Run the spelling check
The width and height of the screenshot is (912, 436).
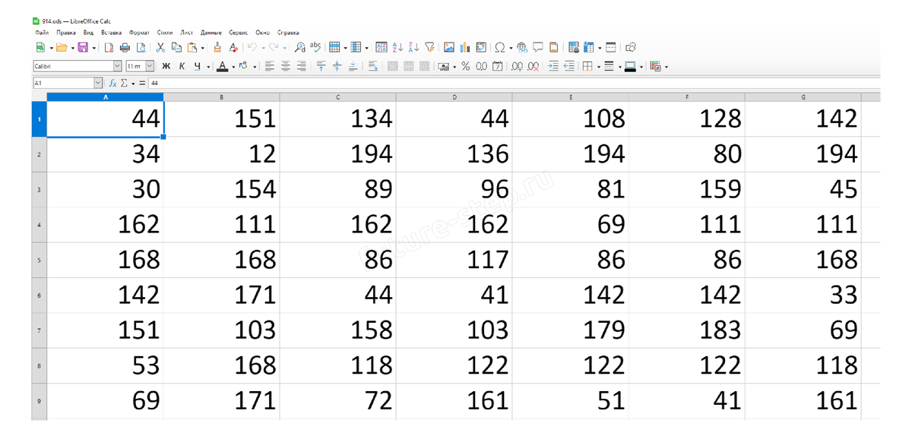315,47
